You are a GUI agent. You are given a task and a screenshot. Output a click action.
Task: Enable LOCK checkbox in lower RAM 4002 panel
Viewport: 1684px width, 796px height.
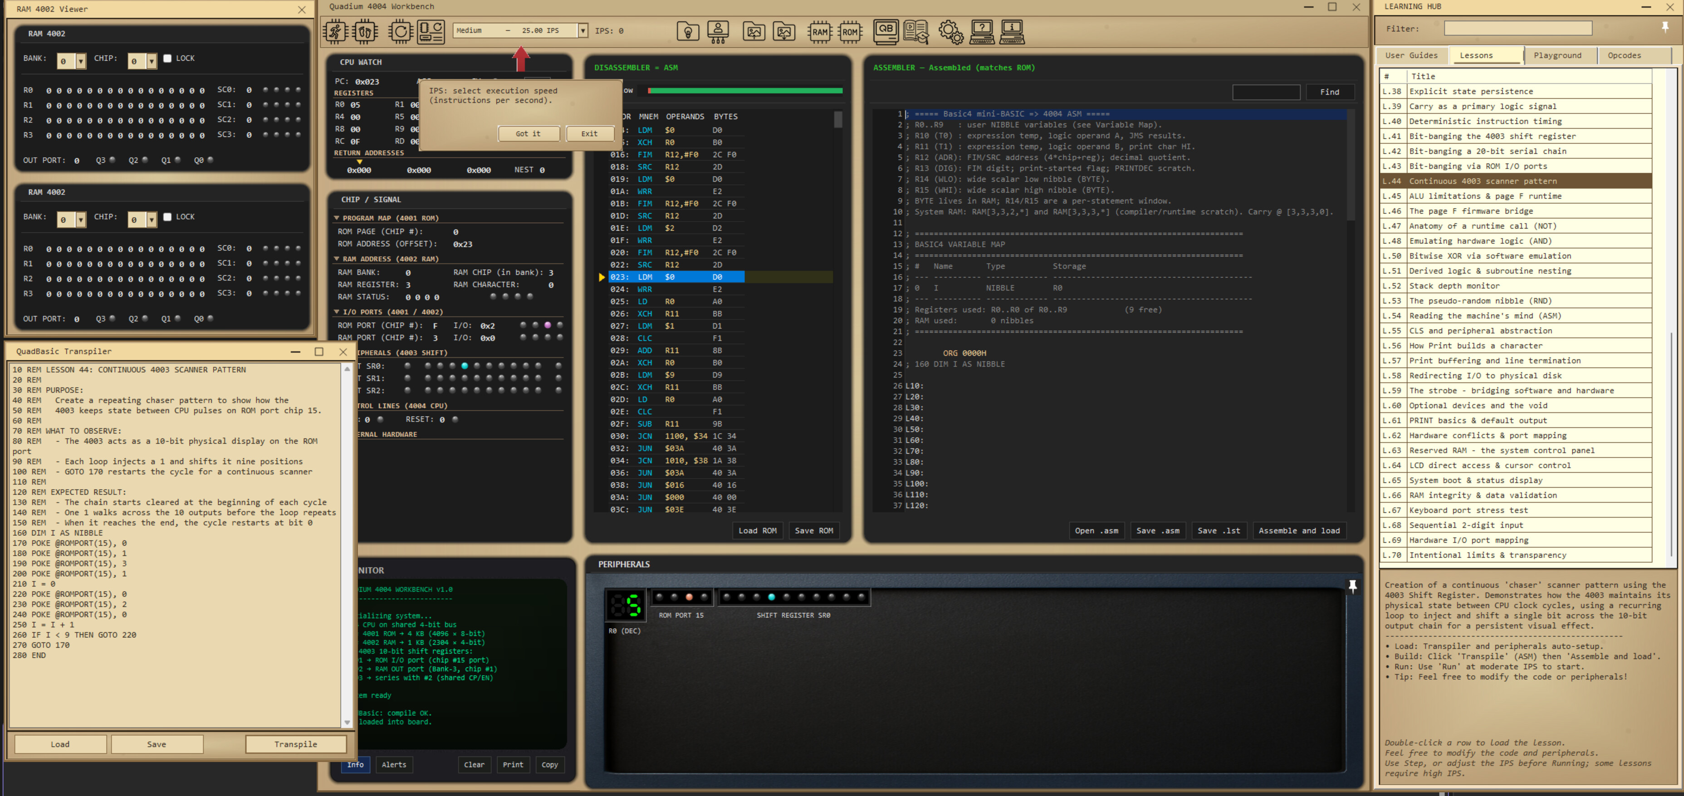(167, 217)
